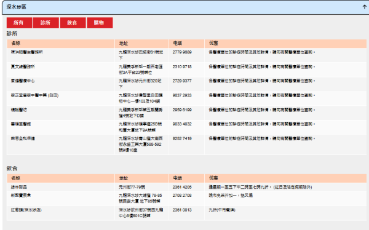Click the 電話 column header in the clinic table
Screen dimensions: 369x230
[178, 43]
